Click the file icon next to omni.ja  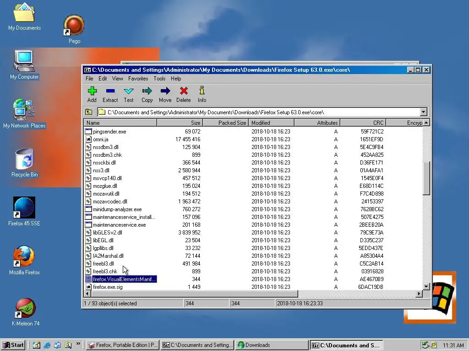(x=88, y=139)
